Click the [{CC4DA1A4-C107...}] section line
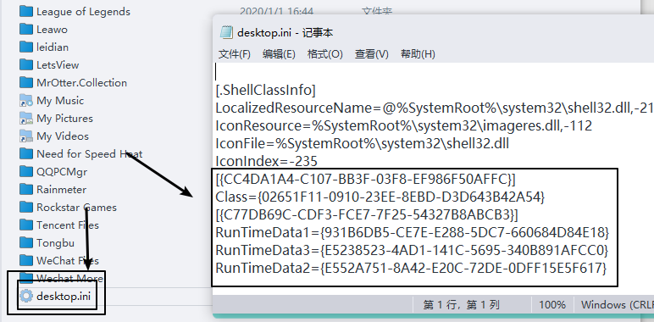The width and height of the screenshot is (654, 322). tap(366, 179)
